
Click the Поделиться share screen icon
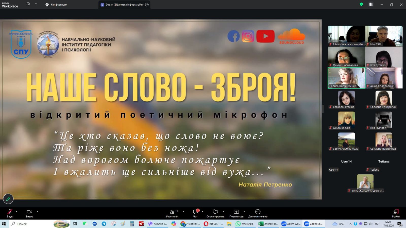236,212
